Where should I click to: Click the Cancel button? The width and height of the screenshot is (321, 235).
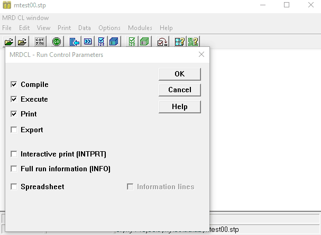(179, 90)
